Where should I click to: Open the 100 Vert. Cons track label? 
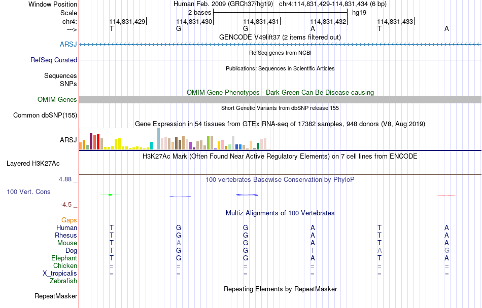[x=28, y=191]
